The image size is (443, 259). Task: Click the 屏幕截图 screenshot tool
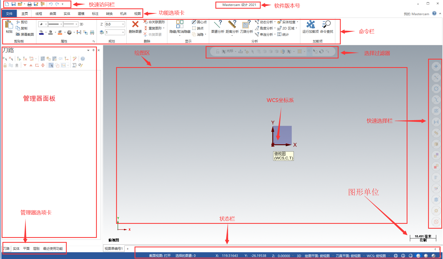25,34
